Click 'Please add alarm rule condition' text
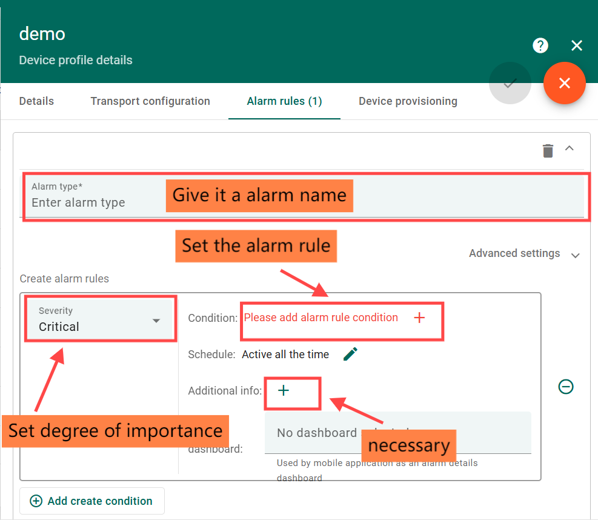Viewport: 598px width, 520px height. click(321, 318)
